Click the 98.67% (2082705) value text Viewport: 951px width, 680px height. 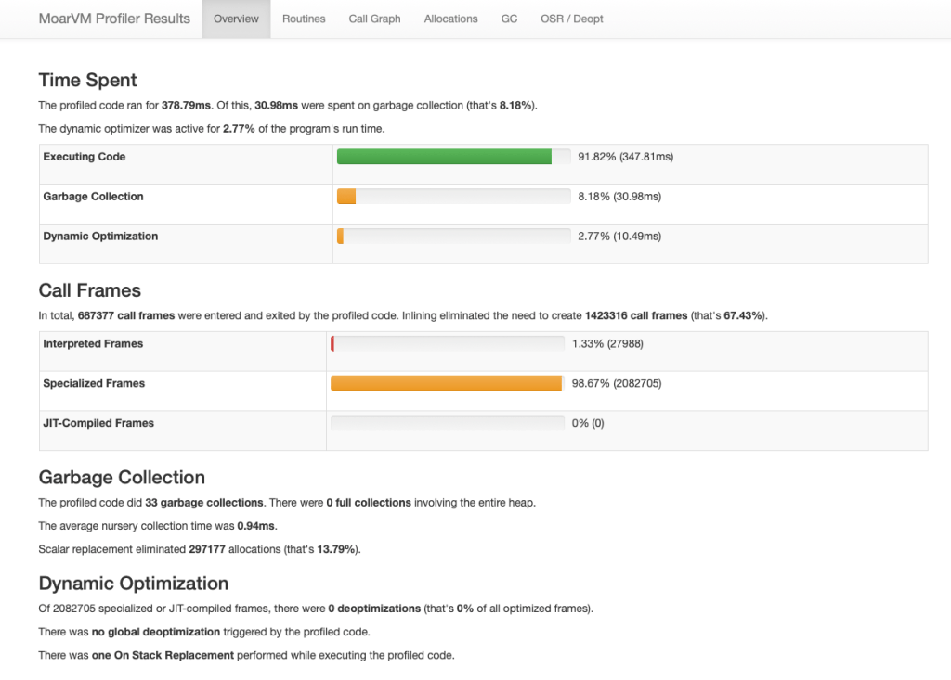click(617, 384)
